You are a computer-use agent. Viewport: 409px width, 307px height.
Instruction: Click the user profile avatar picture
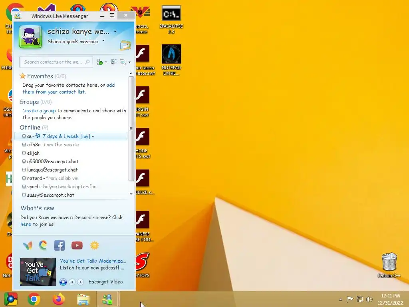[30, 37]
